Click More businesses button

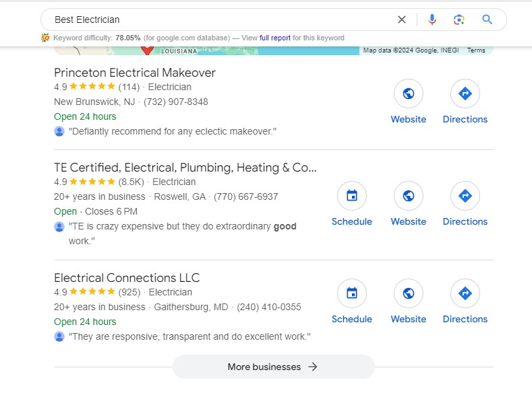(x=274, y=367)
